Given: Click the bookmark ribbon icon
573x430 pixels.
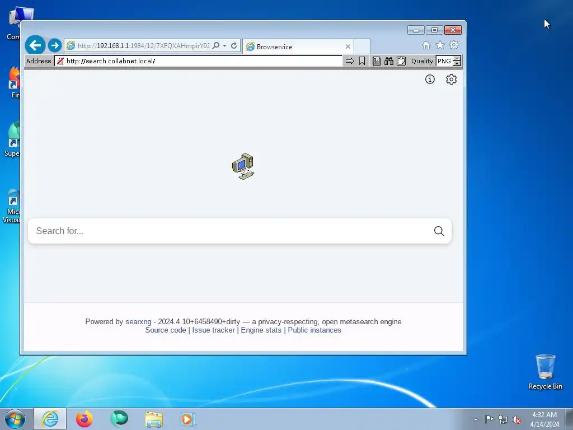Looking at the screenshot, I should pyautogui.click(x=362, y=61).
